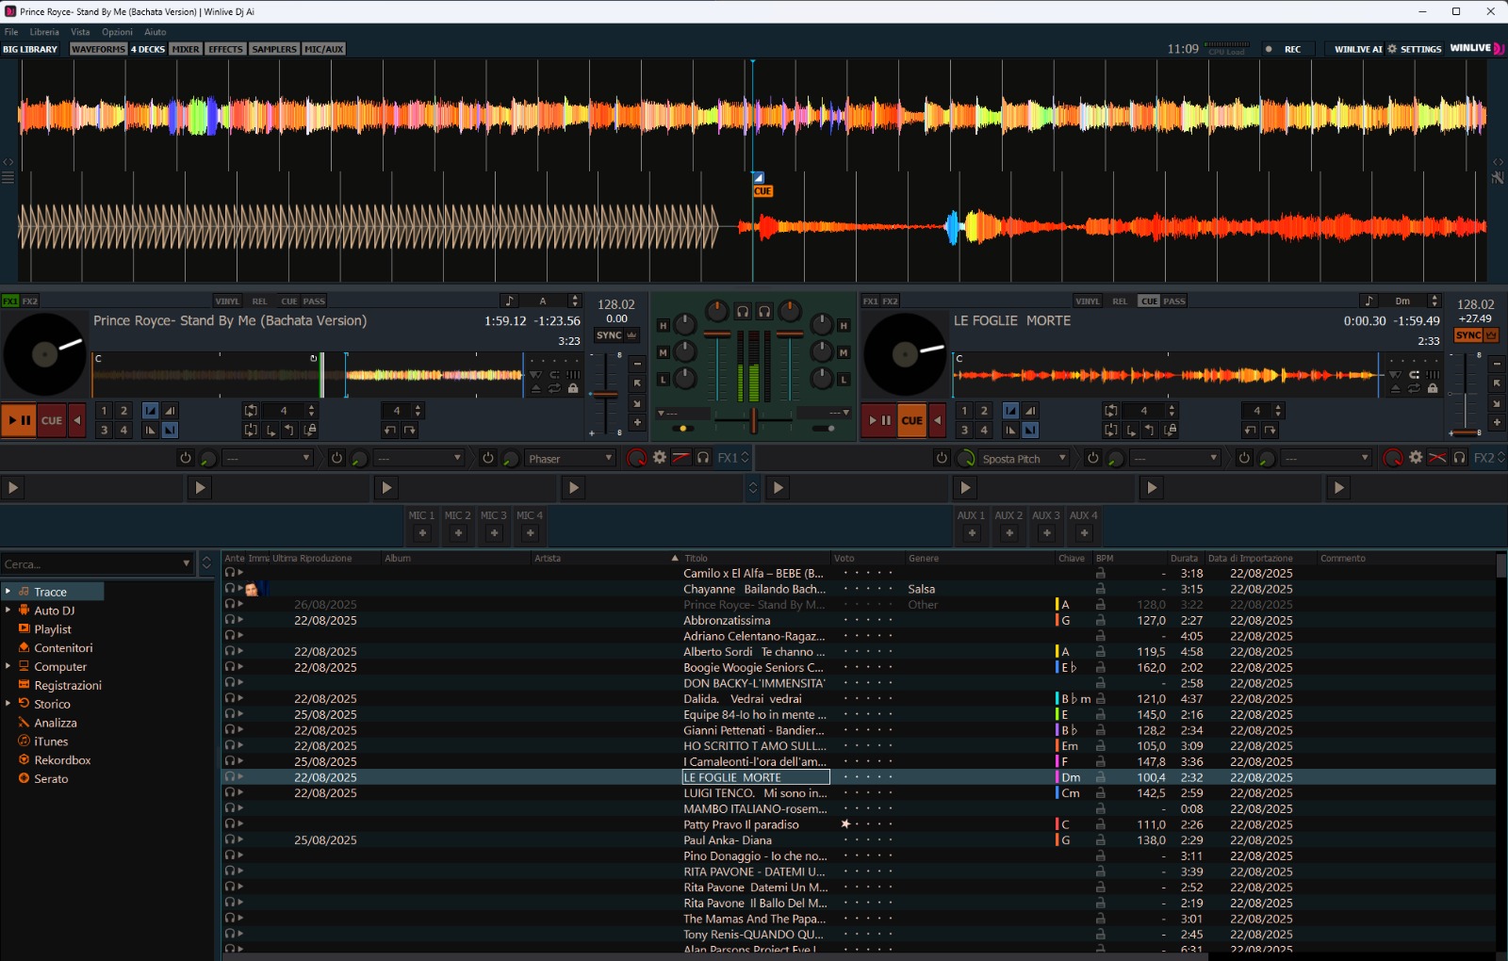The image size is (1508, 961).
Task: Open the gear settings in the FX1 effects row
Action: [x=660, y=458]
